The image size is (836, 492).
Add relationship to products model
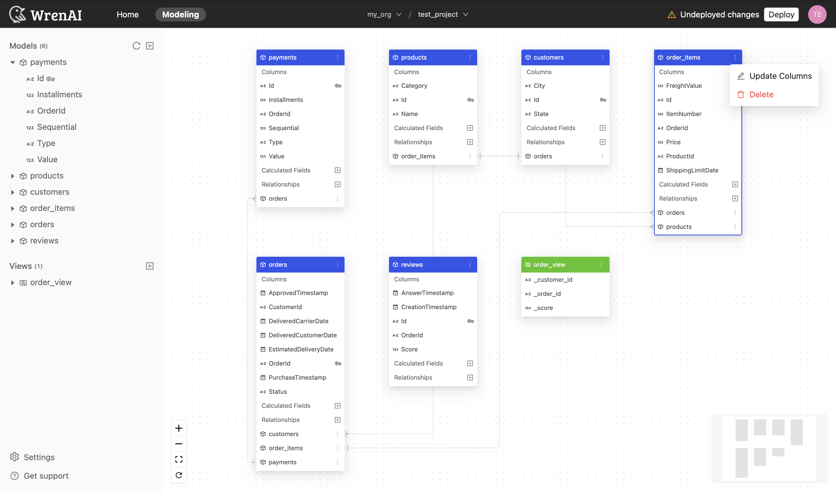[x=470, y=142]
